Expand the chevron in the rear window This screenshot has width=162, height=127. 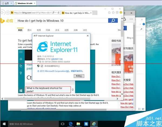[x=140, y=24]
